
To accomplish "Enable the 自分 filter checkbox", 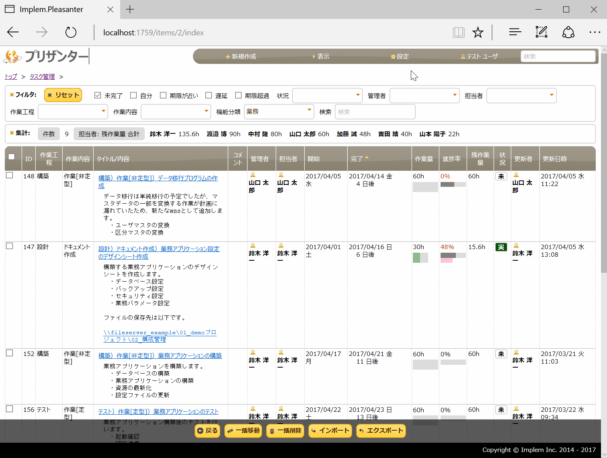I will pos(134,95).
